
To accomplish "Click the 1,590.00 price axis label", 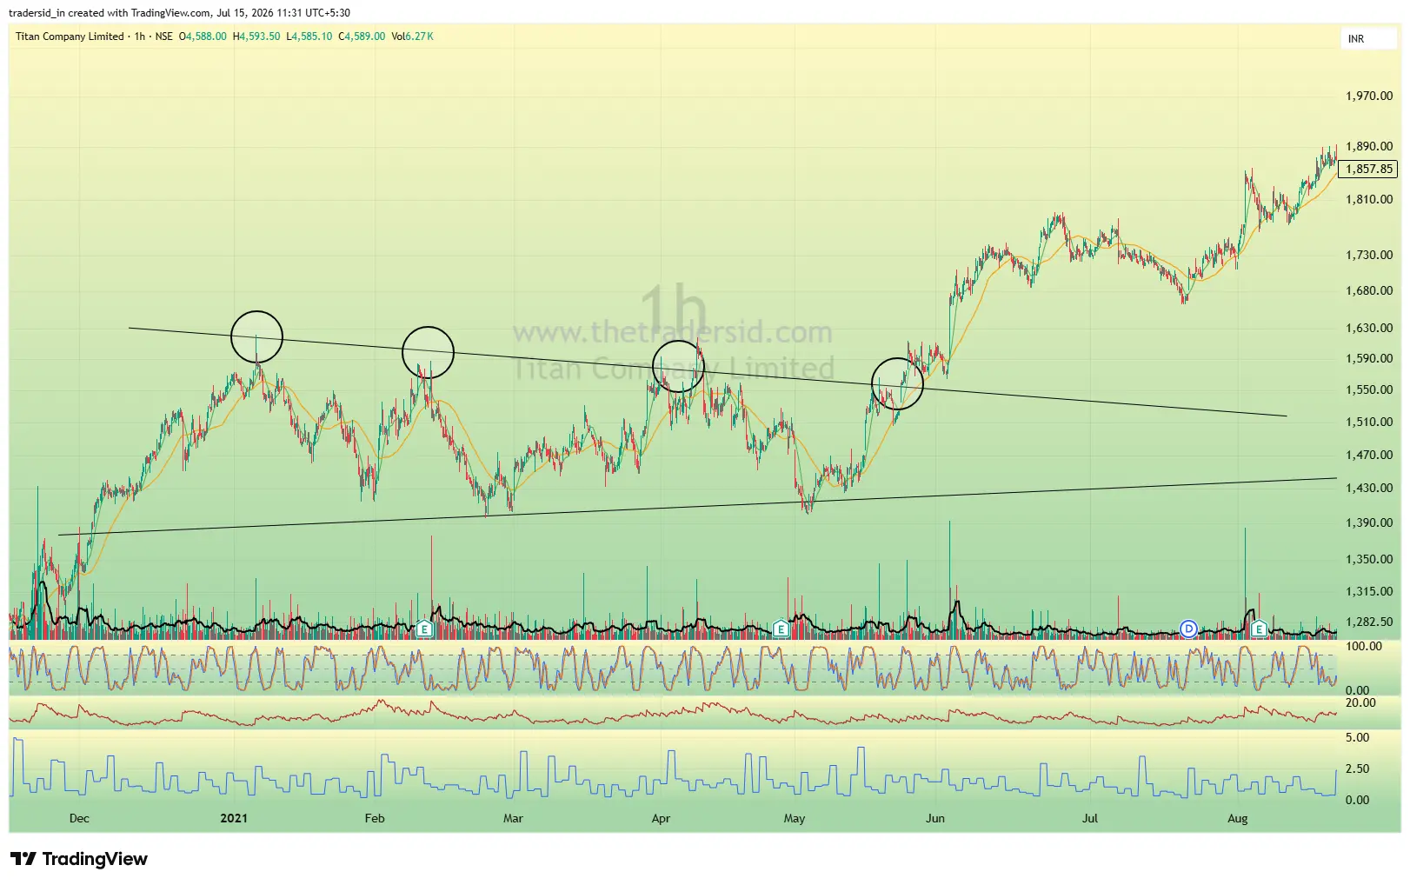I will pos(1369,358).
